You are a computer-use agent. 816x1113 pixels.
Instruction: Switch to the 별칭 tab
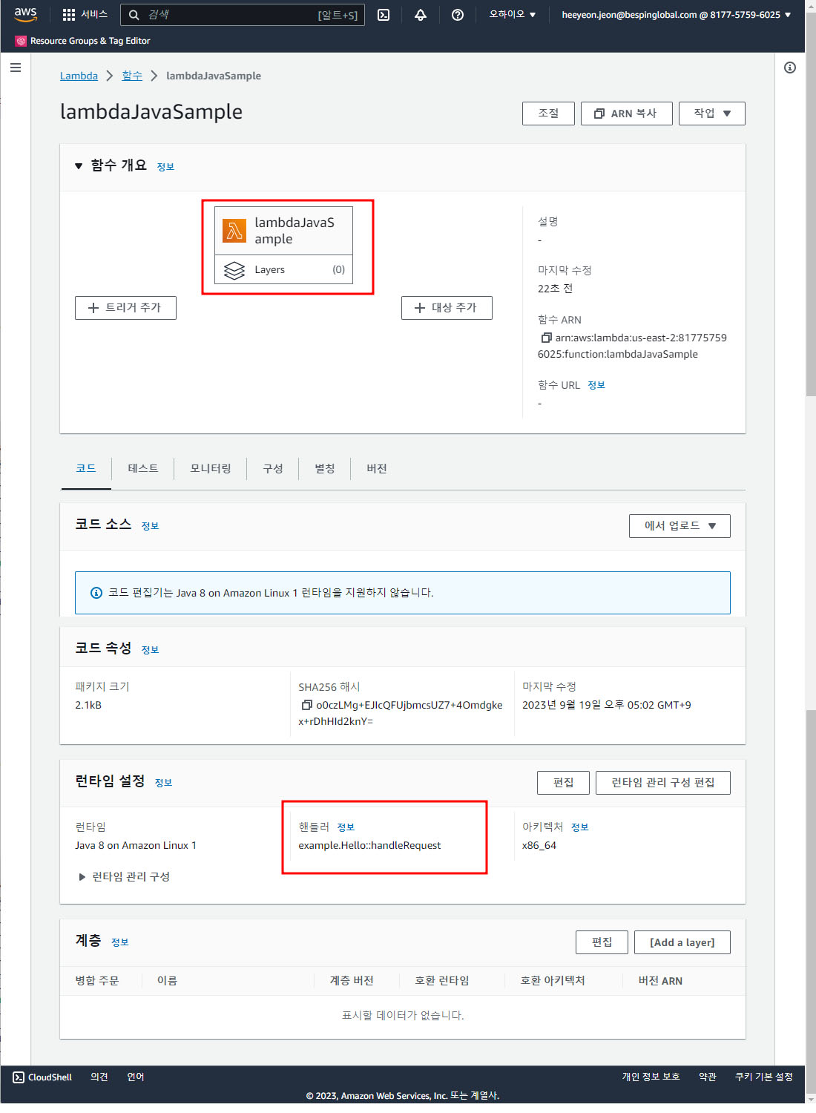[325, 469]
